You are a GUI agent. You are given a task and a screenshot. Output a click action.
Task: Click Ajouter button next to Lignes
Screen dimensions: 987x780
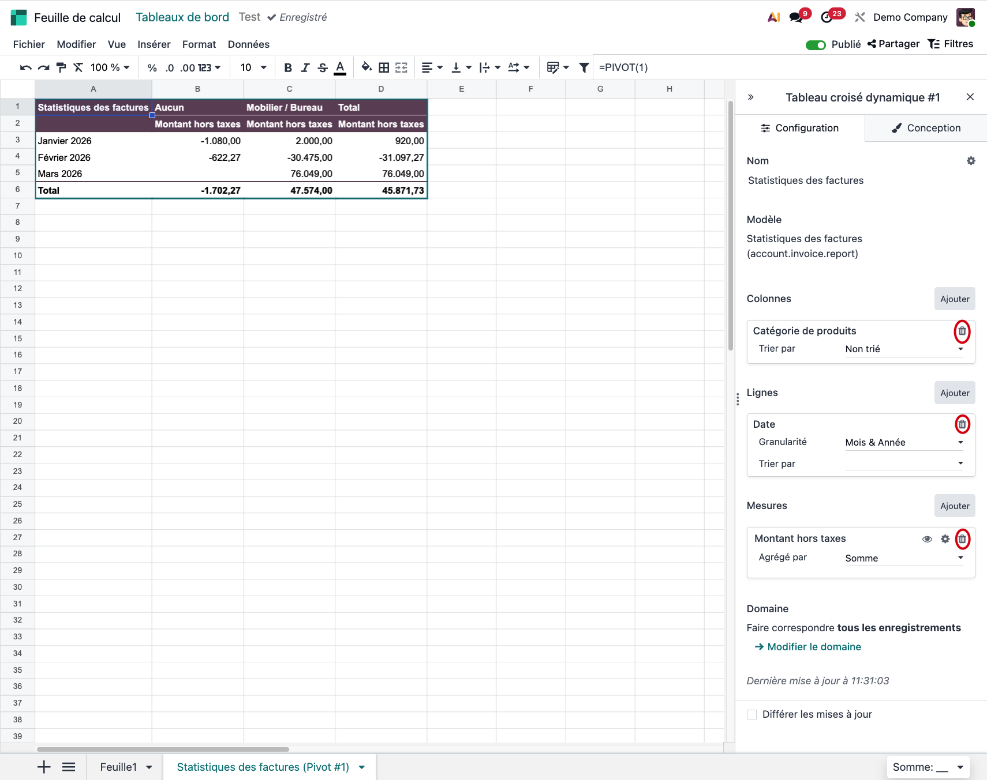(954, 393)
